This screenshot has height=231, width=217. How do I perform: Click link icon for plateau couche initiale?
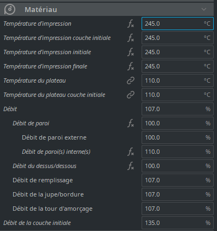(131, 95)
